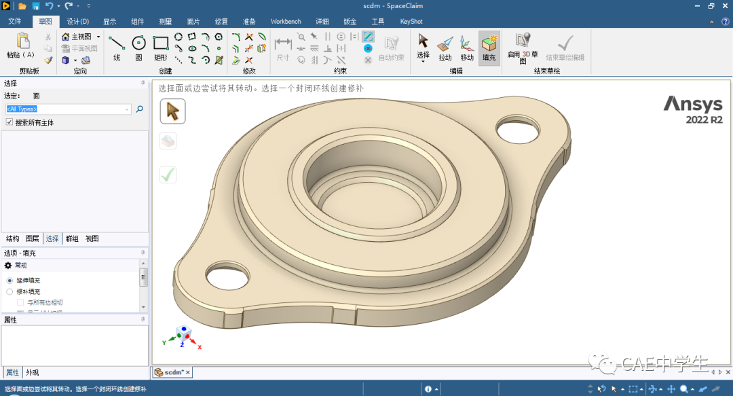Click the Fill (填充) tool
This screenshot has height=396, width=733.
pyautogui.click(x=489, y=48)
